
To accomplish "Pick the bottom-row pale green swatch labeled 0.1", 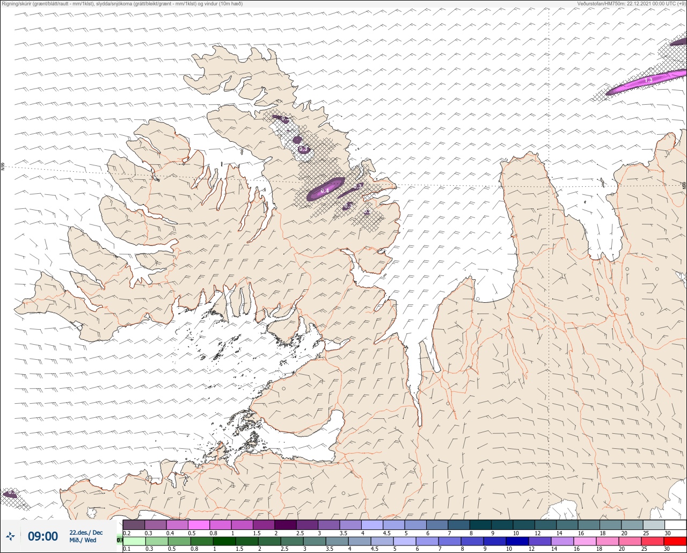I will [134, 541].
